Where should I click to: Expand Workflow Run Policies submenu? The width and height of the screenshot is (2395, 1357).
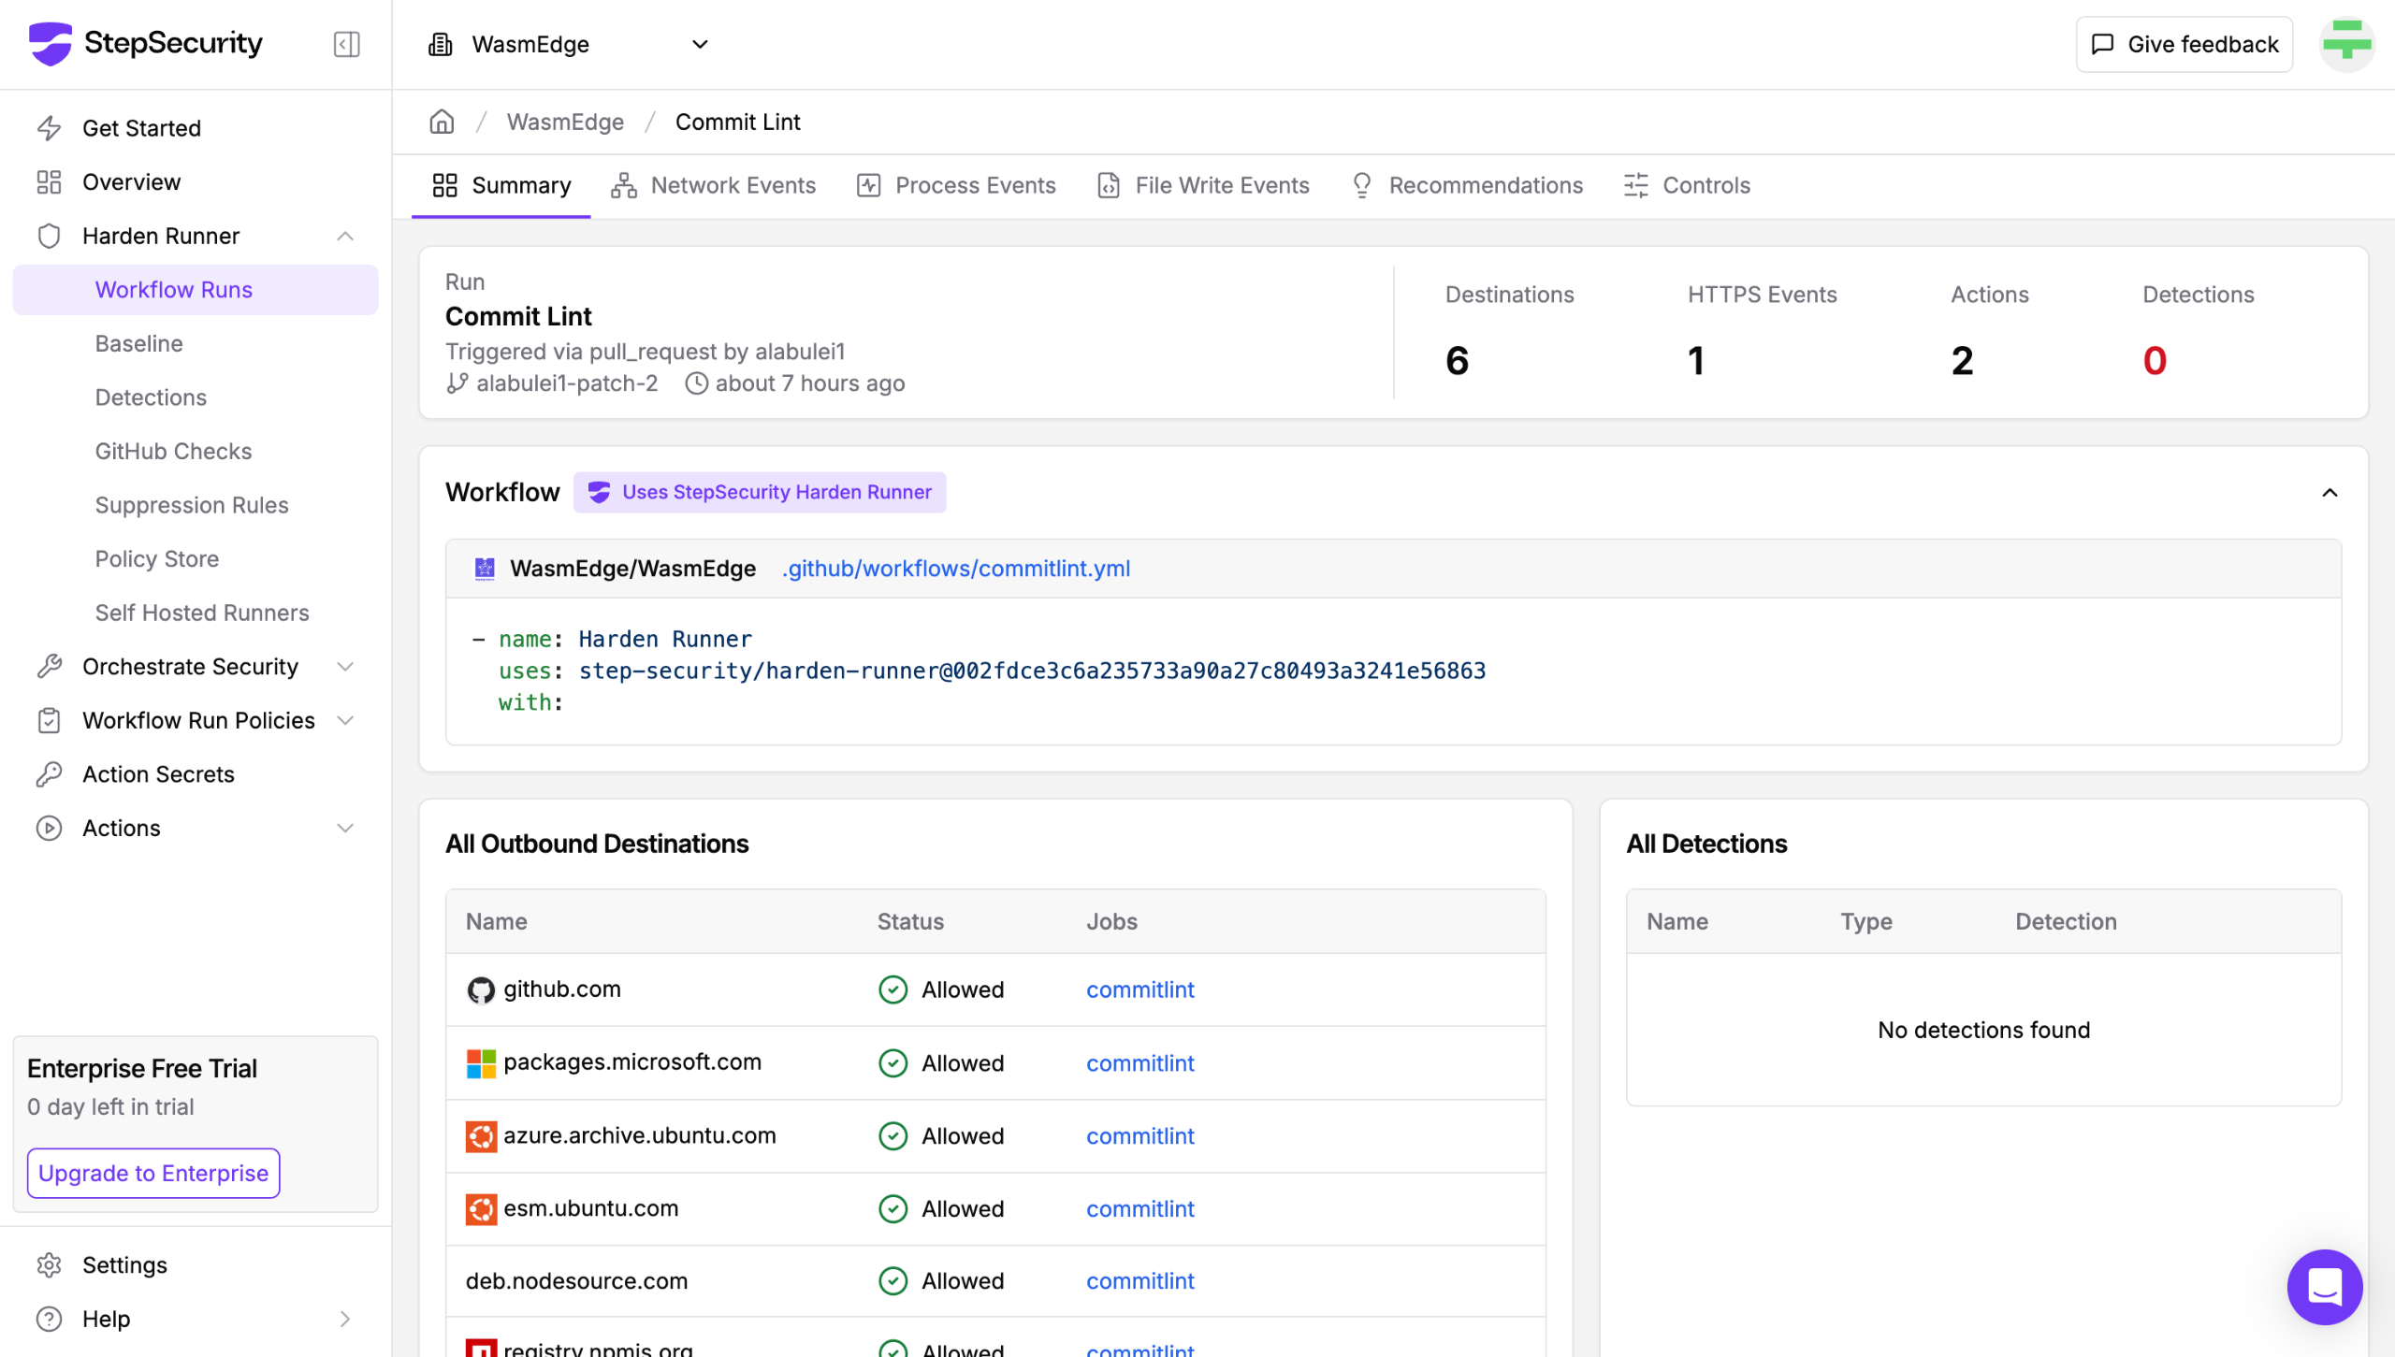[345, 720]
